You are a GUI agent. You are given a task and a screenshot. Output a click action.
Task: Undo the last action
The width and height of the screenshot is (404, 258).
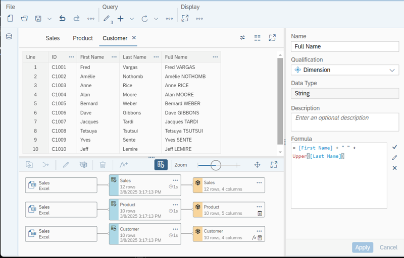(62, 19)
